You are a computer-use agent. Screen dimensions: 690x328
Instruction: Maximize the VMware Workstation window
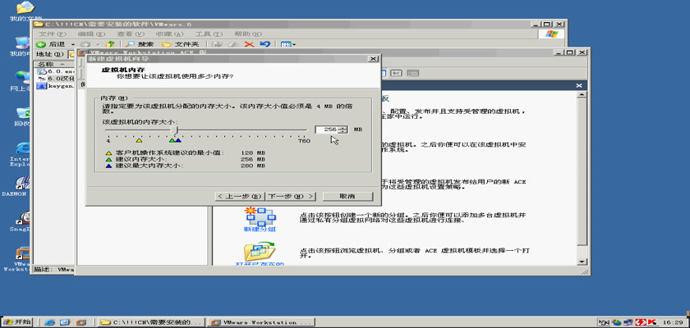(x=570, y=52)
